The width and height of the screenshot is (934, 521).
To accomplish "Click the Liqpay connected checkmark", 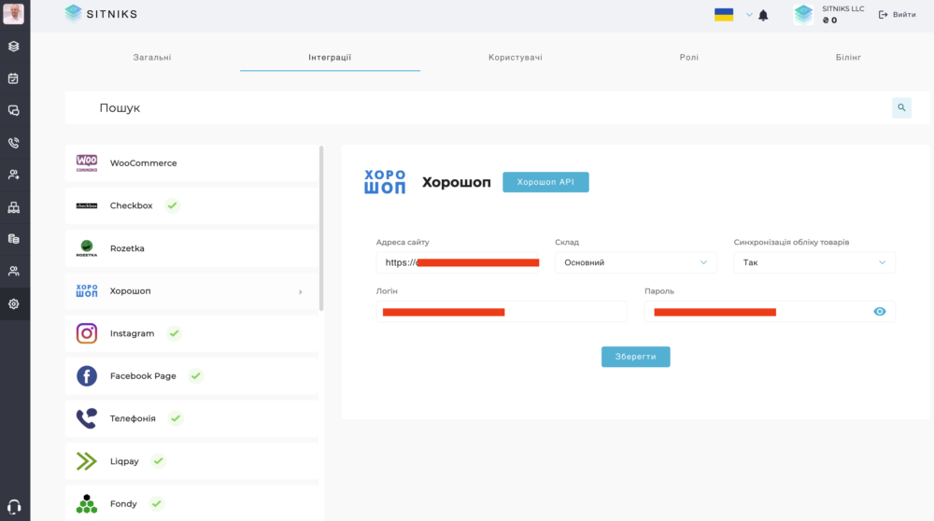I will pyautogui.click(x=159, y=461).
